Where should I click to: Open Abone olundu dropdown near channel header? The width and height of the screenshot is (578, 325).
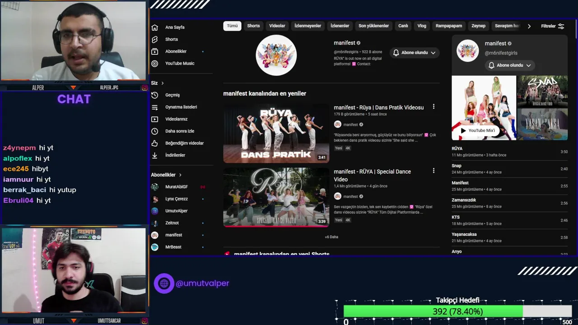click(x=414, y=53)
